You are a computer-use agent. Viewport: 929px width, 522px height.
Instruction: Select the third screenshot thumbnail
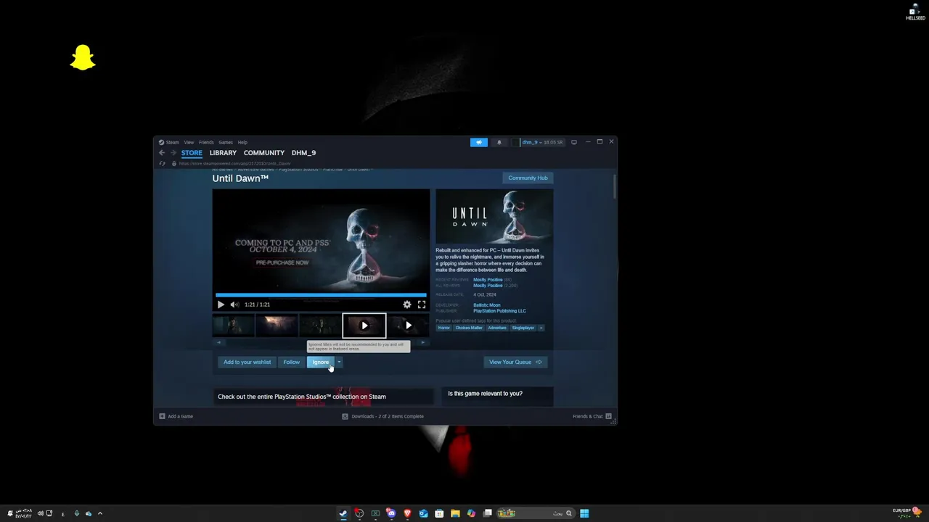click(320, 326)
